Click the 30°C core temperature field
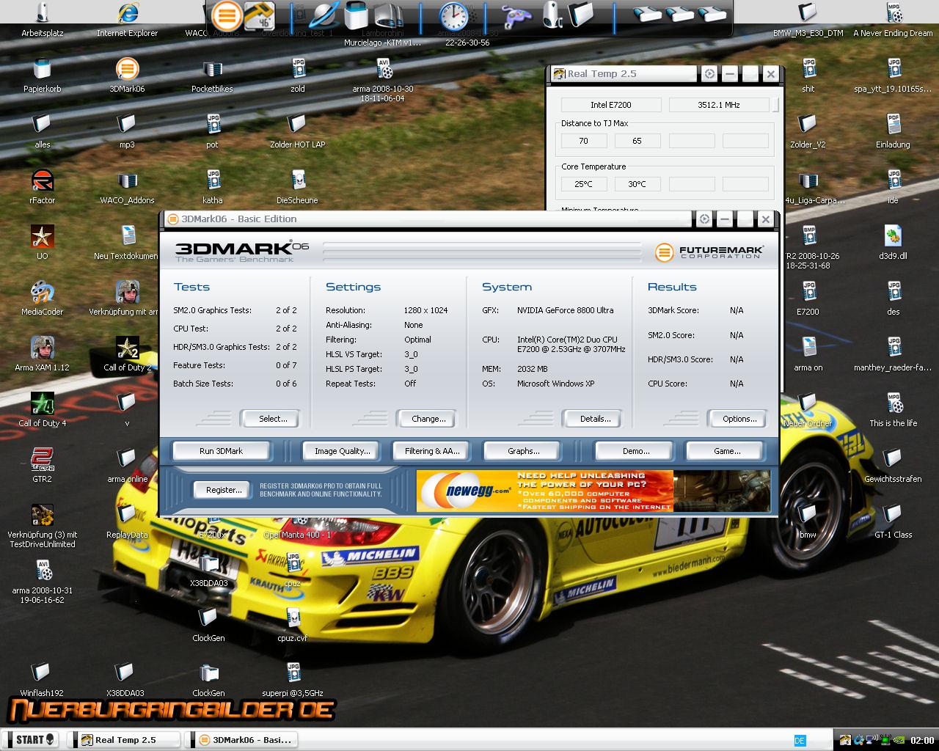Viewport: 939px width, 751px height. coord(637,184)
